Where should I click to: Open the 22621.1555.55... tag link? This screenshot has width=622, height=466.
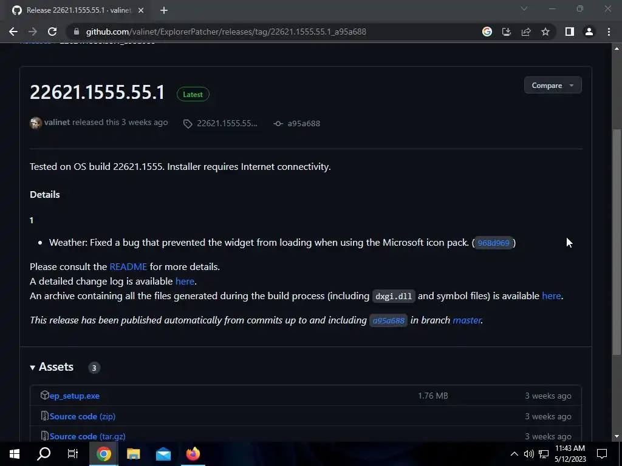(x=227, y=123)
